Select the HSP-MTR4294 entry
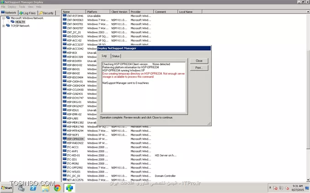 point(75,130)
